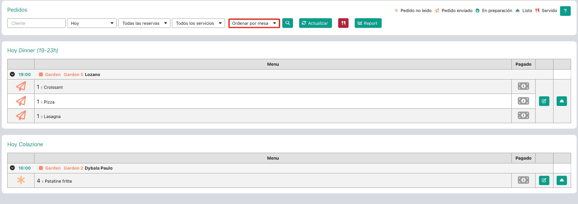The height and width of the screenshot is (204, 578).
Task: Click the sent-order icon for Pizza
Action: (x=21, y=101)
